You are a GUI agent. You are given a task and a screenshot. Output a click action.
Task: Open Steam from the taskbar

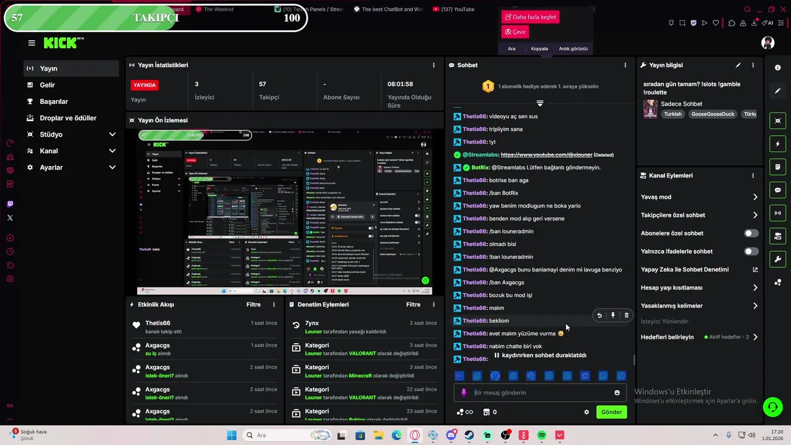470,436
